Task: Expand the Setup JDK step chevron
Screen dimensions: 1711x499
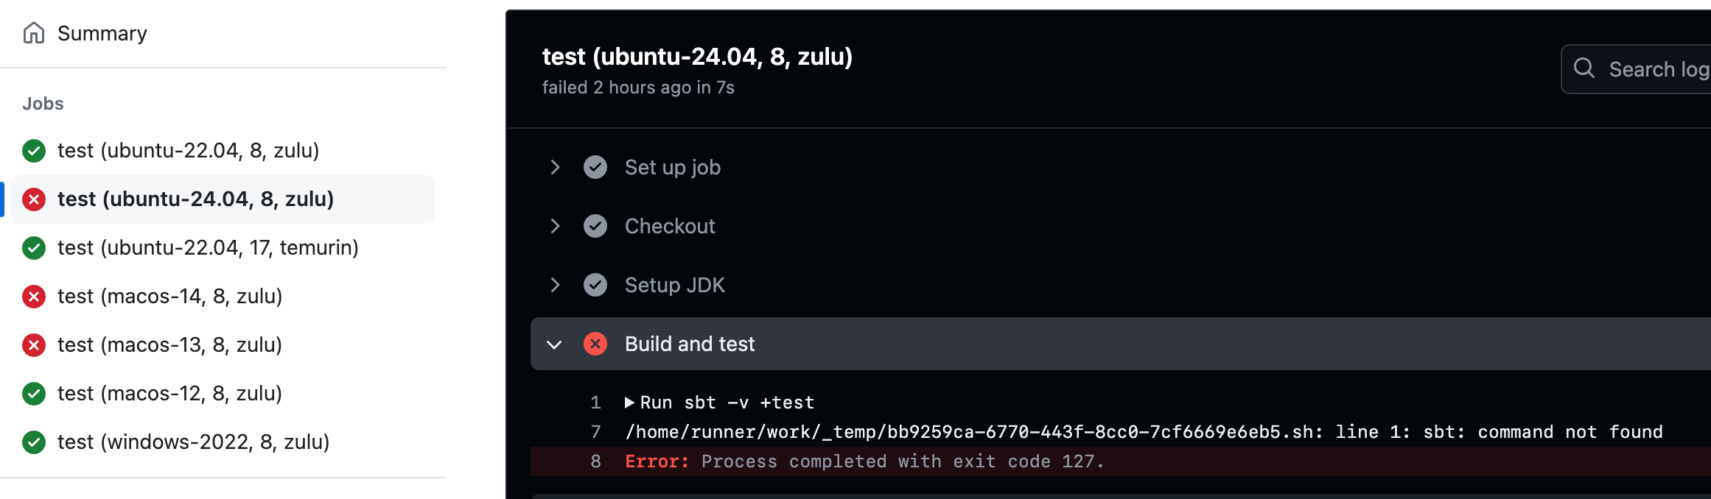Action: tap(555, 285)
